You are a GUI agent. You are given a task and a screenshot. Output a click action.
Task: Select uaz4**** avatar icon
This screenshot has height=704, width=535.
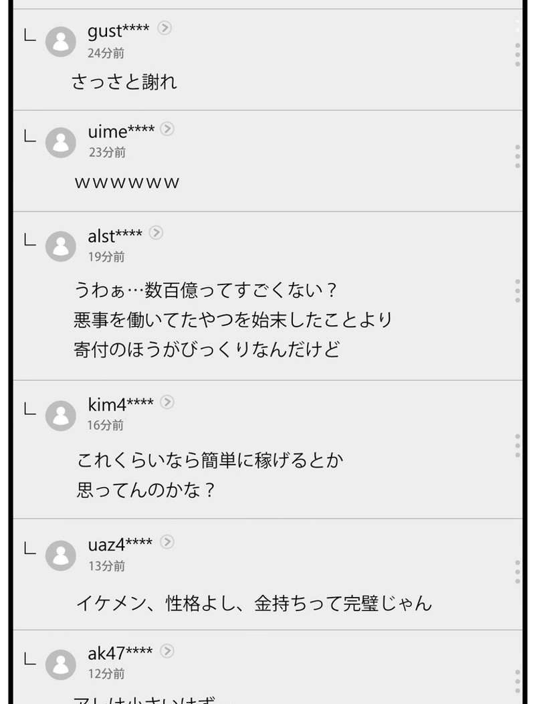(x=60, y=555)
